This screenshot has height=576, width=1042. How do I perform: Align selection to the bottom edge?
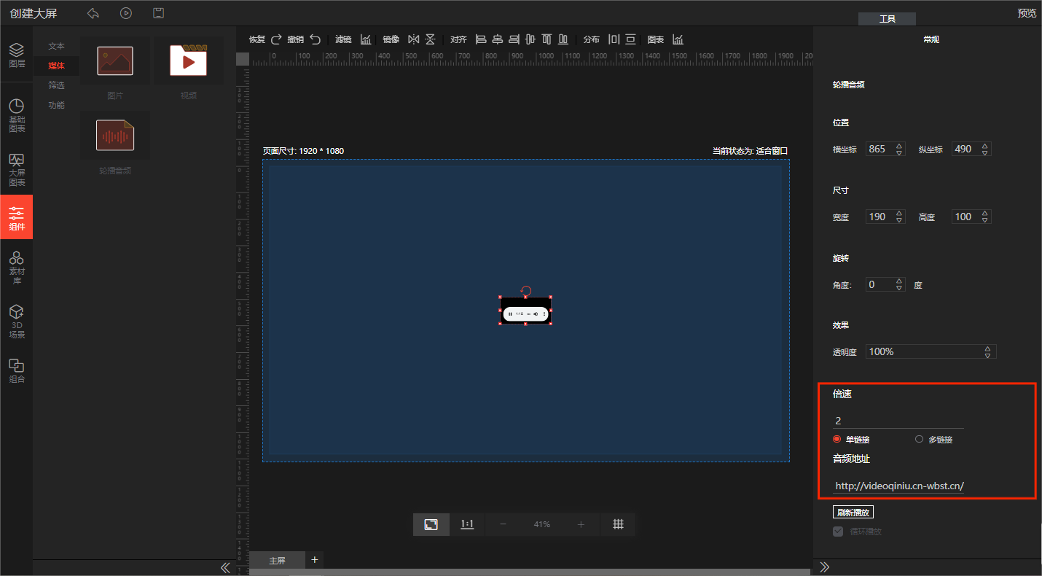pyautogui.click(x=563, y=39)
